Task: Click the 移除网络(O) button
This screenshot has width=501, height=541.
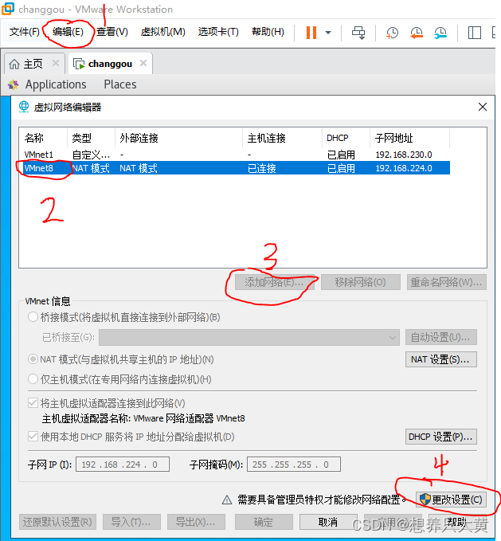Action: click(361, 282)
